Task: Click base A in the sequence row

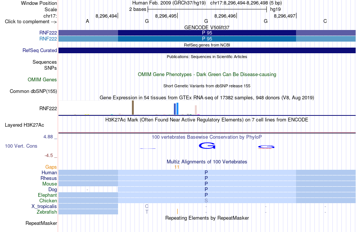Action: click(x=87, y=21)
